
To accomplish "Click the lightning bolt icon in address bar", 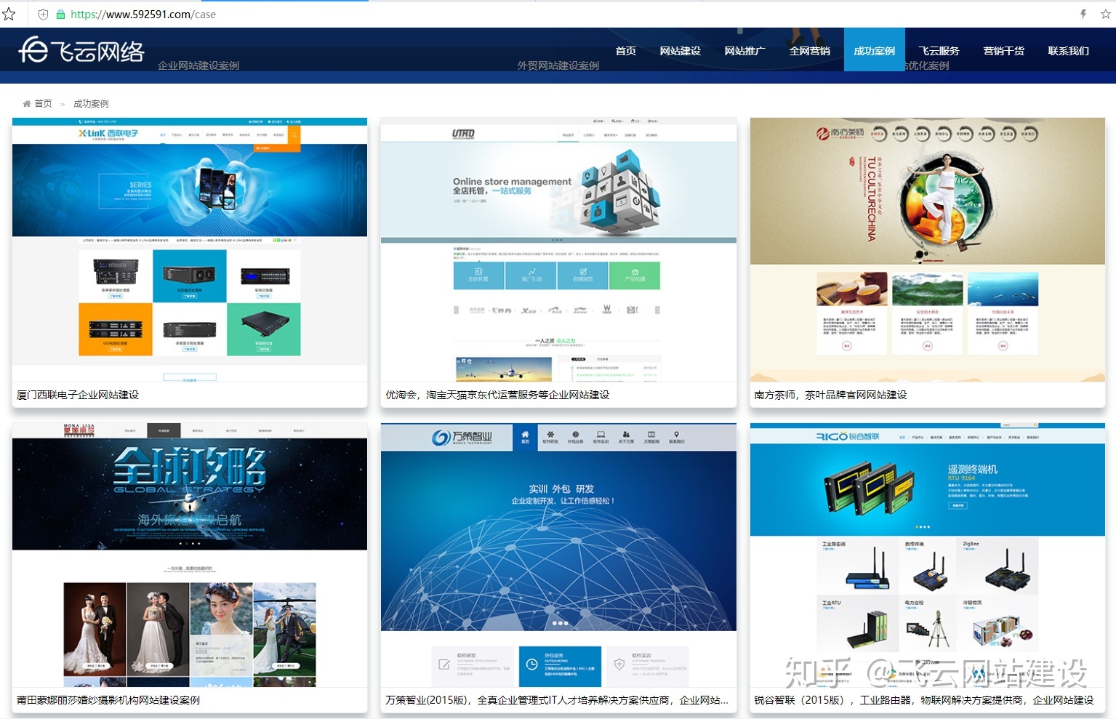I will (x=1083, y=14).
